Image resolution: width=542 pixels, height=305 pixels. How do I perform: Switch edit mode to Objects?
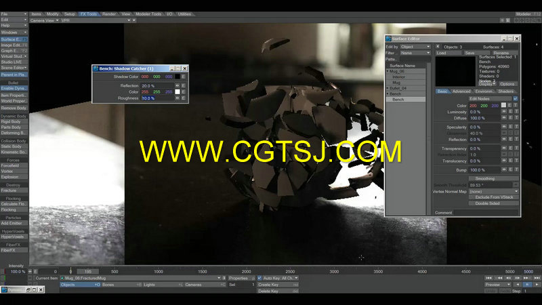pyautogui.click(x=80, y=285)
